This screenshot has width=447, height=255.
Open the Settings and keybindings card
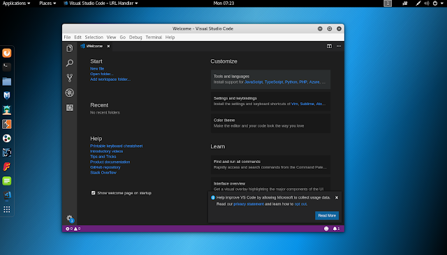tap(270, 101)
